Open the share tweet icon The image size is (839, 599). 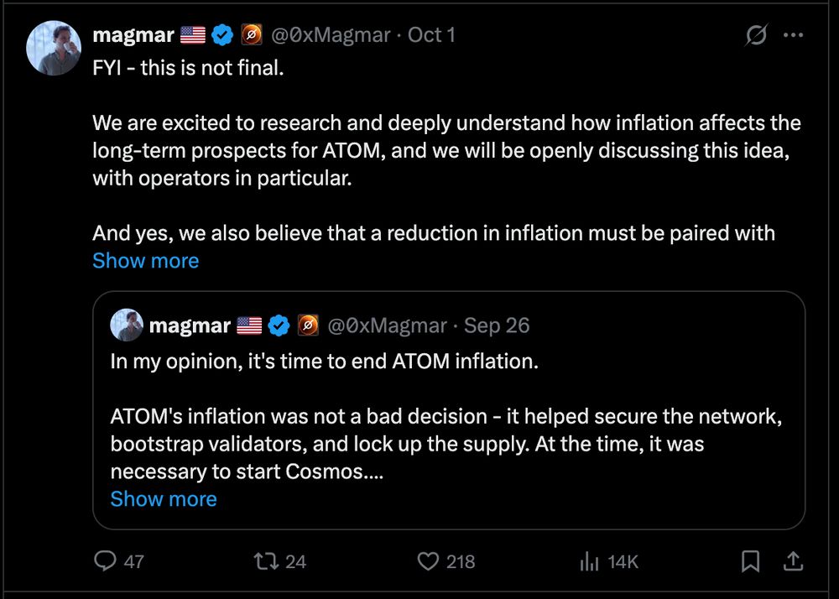point(791,560)
